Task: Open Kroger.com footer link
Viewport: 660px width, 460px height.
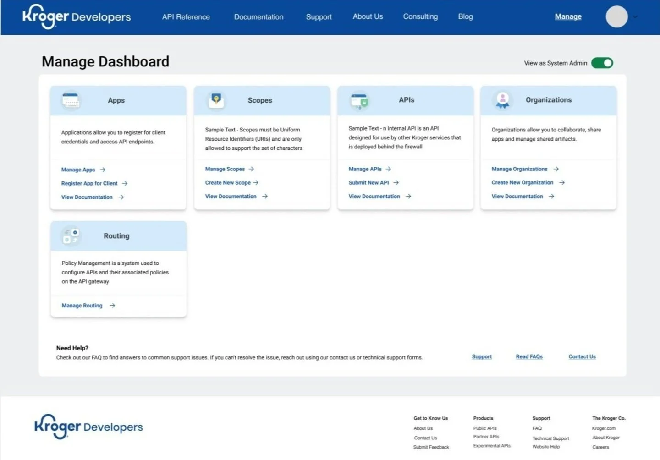Action: pos(604,428)
